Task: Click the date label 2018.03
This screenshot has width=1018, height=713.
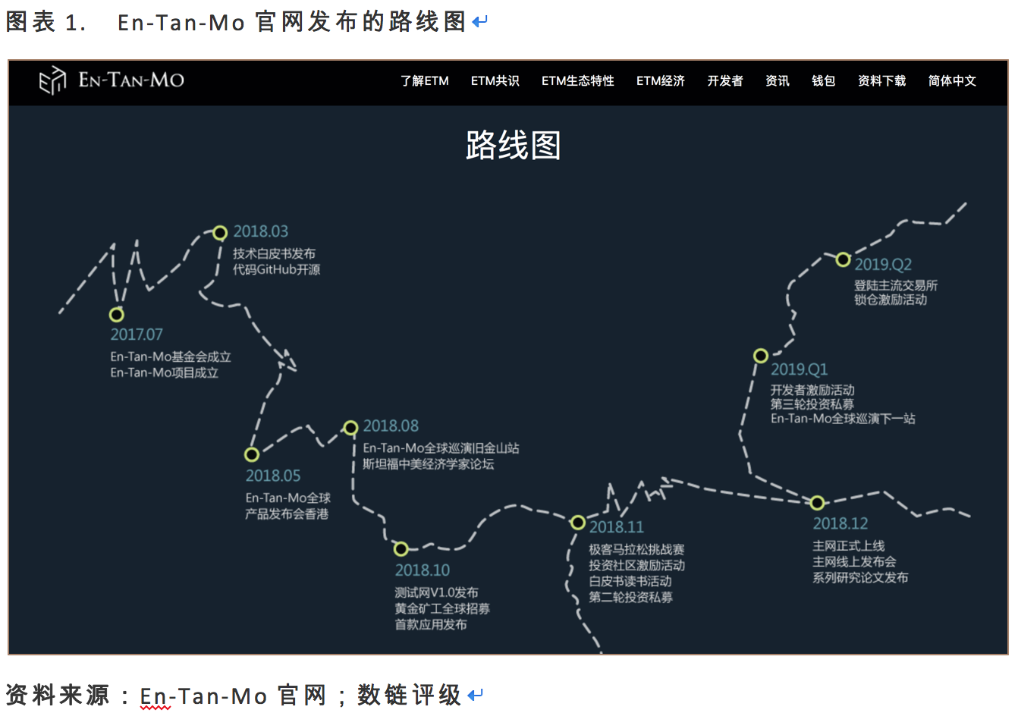Action: 261,231
